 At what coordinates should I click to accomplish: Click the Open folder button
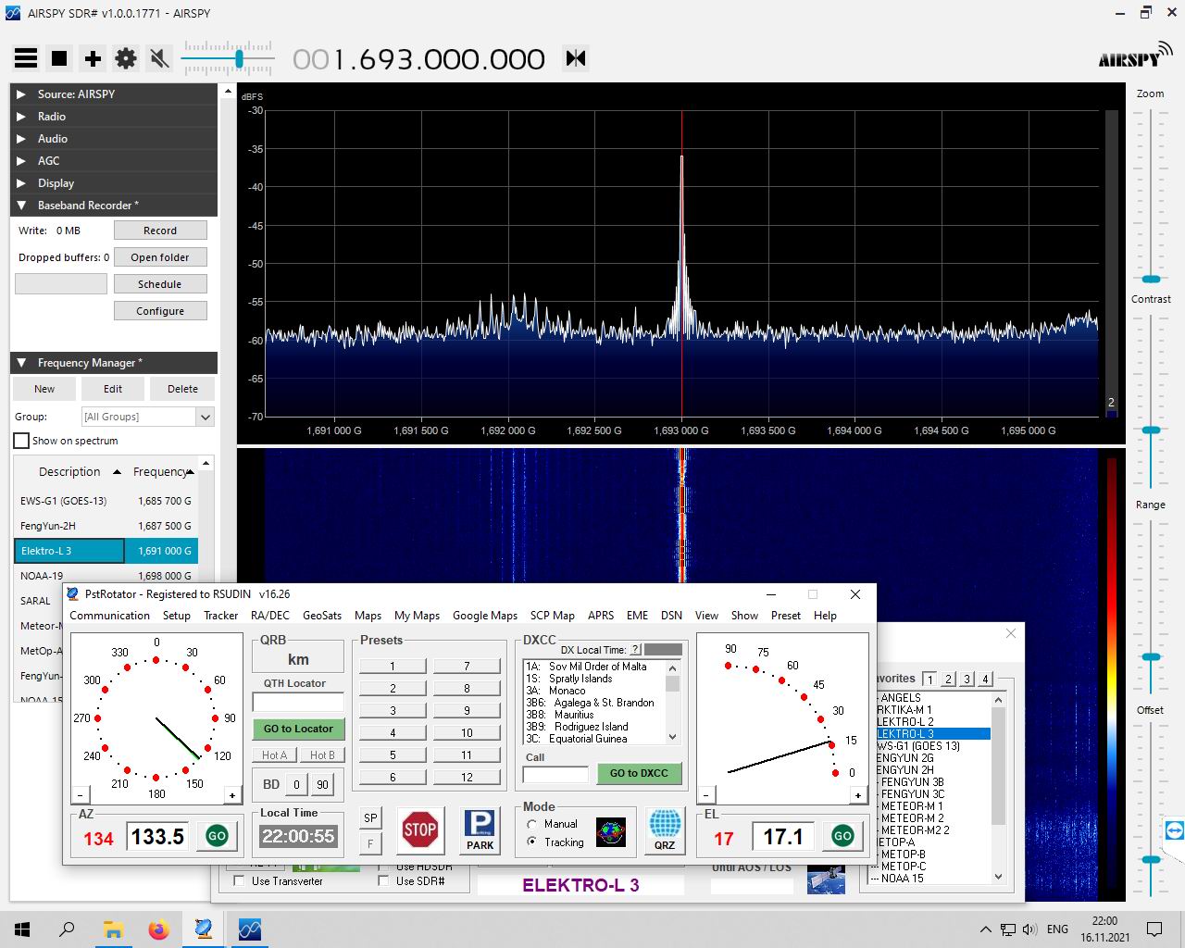click(x=160, y=257)
